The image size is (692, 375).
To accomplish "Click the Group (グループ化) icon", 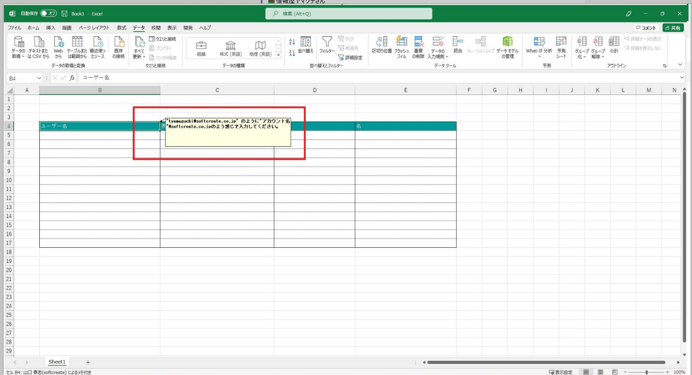I will [x=582, y=42].
